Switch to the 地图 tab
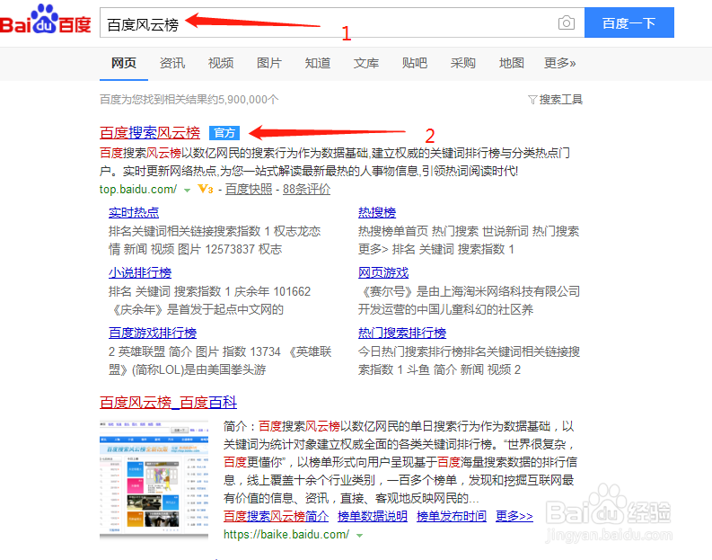The image size is (712, 560). pyautogui.click(x=511, y=63)
